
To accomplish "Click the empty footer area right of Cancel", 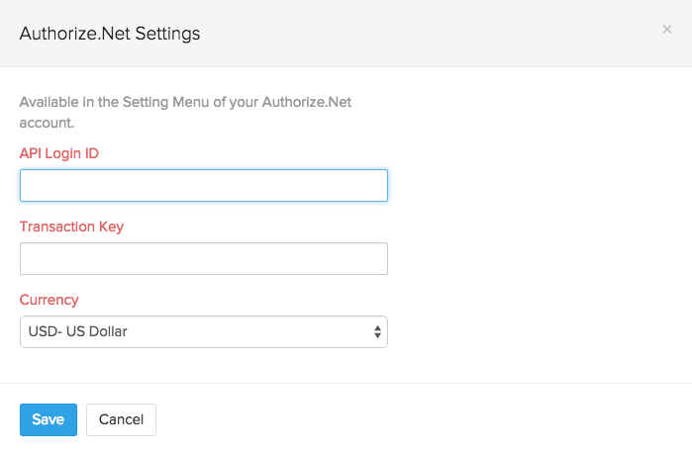I will coord(416,419).
